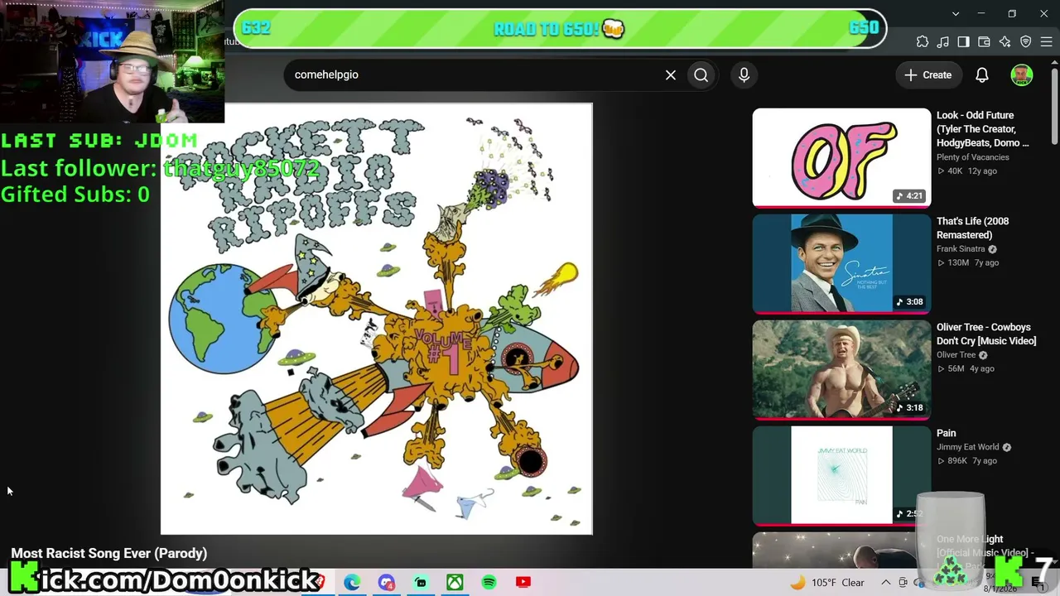Click the title 'Look - Odd Future'
Screen dimensions: 1060x596
(983, 129)
